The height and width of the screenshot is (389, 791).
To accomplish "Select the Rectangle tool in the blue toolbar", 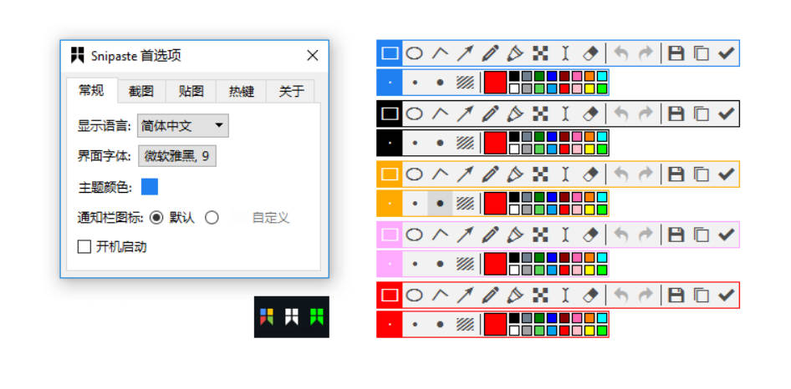I will [390, 53].
